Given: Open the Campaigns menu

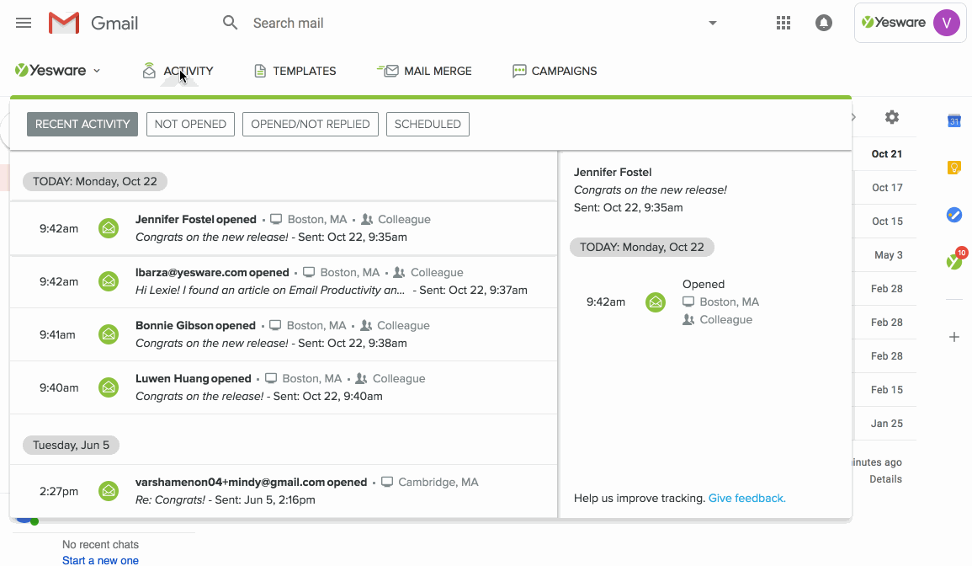Looking at the screenshot, I should (555, 71).
